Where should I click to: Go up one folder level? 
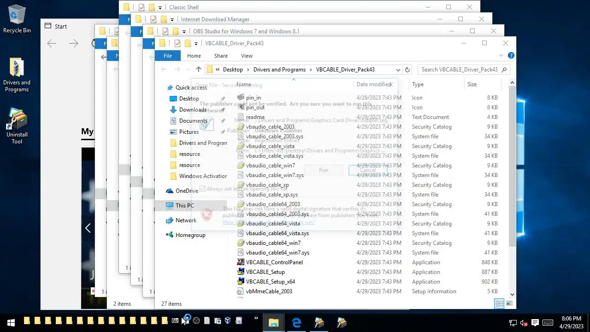199,70
